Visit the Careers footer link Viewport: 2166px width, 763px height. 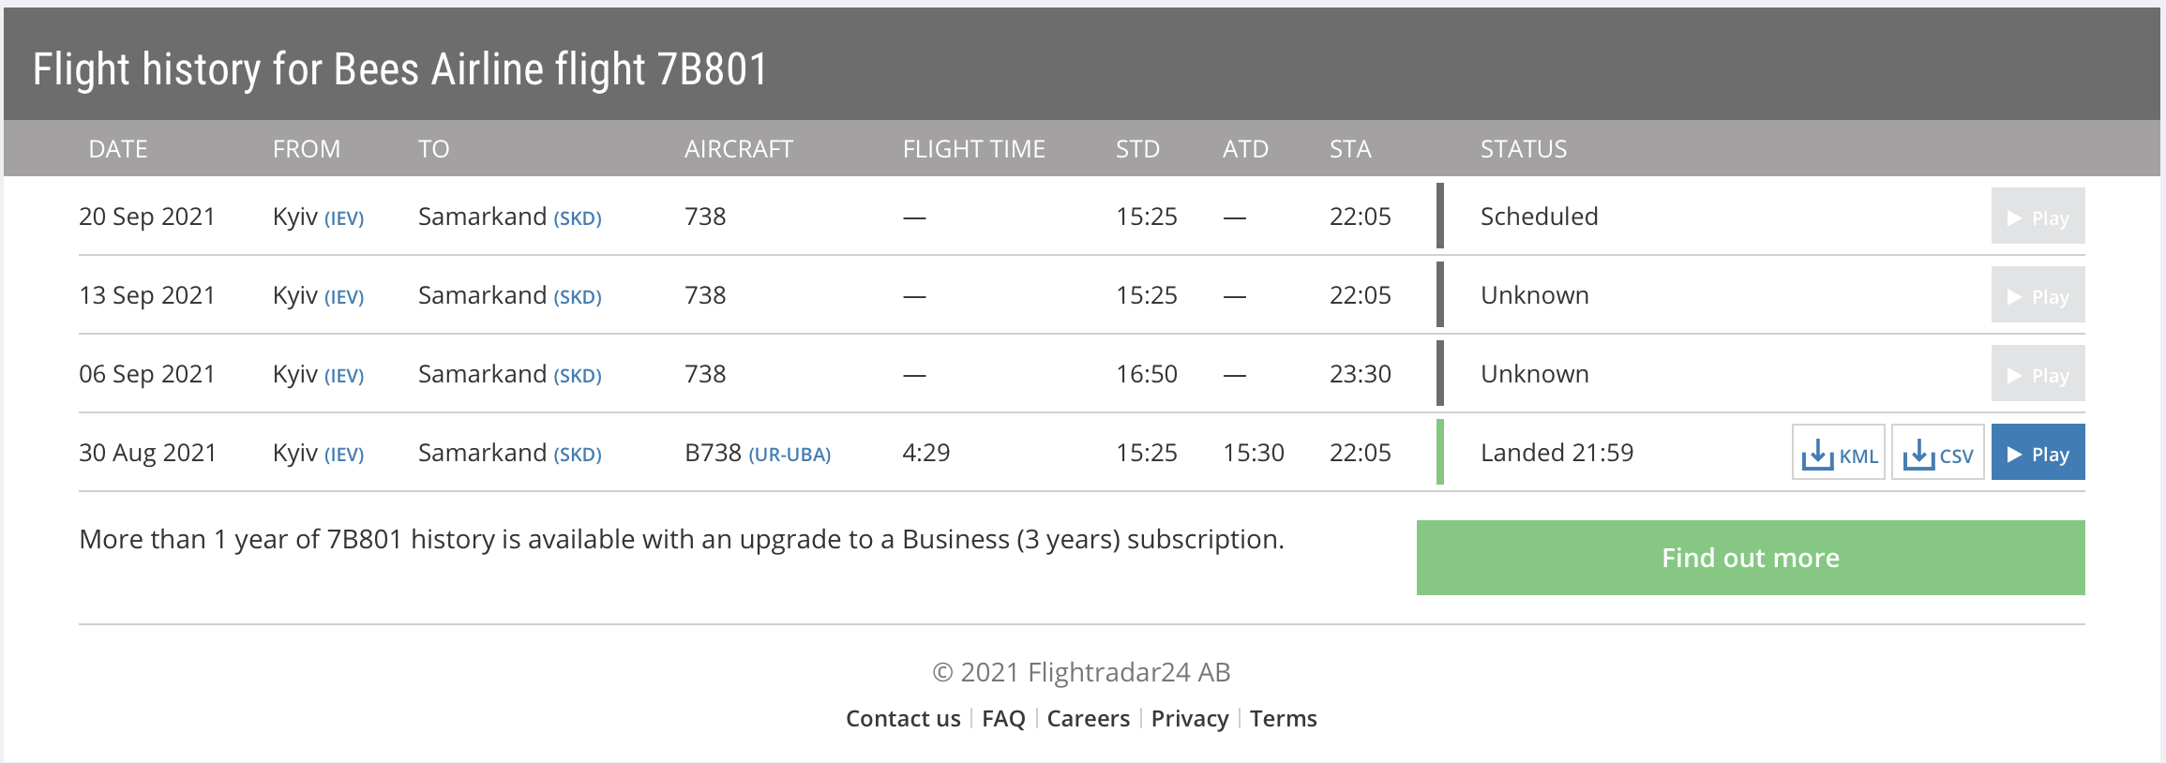coord(1088,719)
